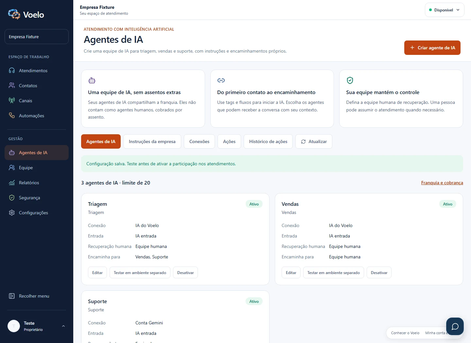Open Atendimentos via the headset icon

(12, 71)
